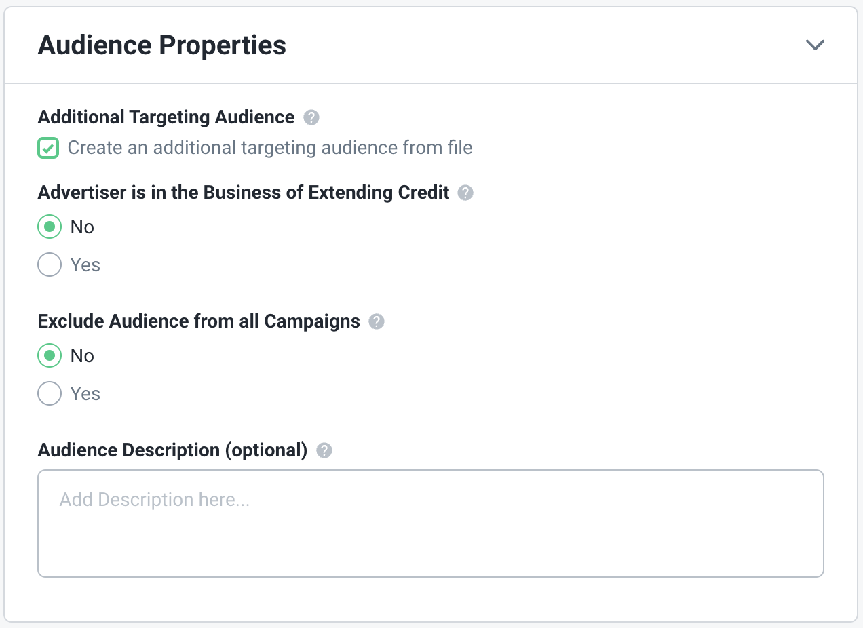Select Yes radio for Extending Credit
The height and width of the screenshot is (628, 863).
pos(50,264)
